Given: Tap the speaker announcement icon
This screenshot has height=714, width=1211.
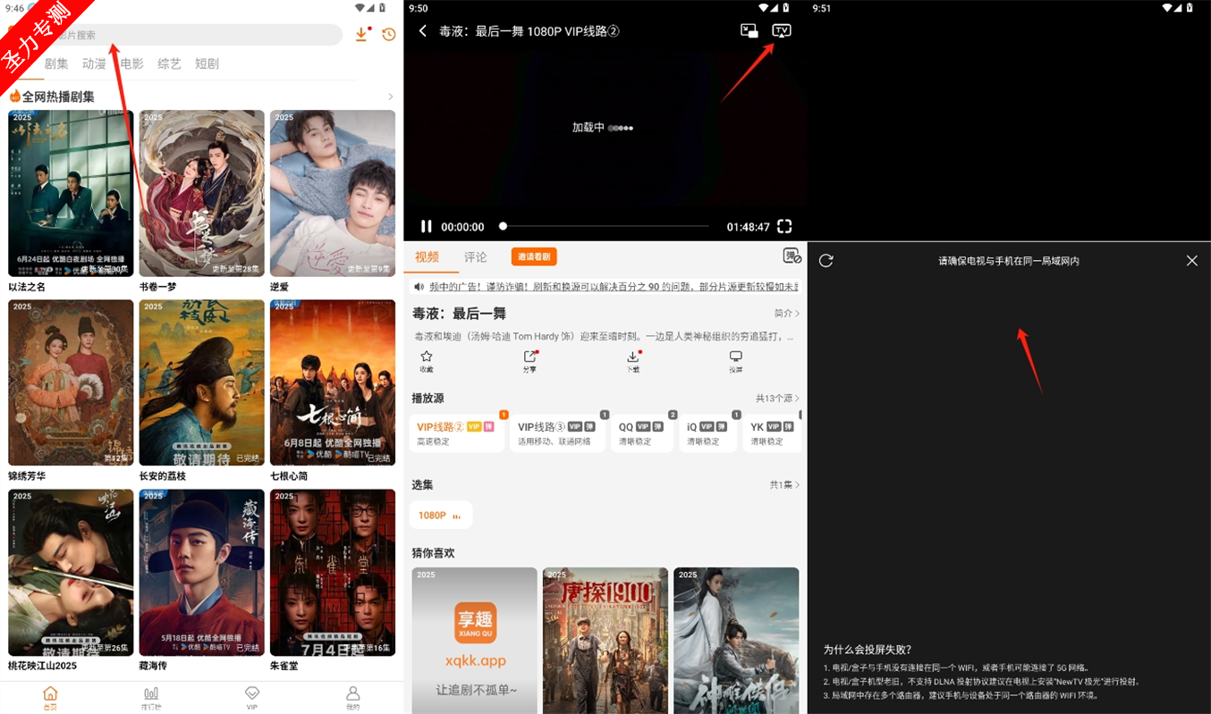Looking at the screenshot, I should (x=417, y=287).
